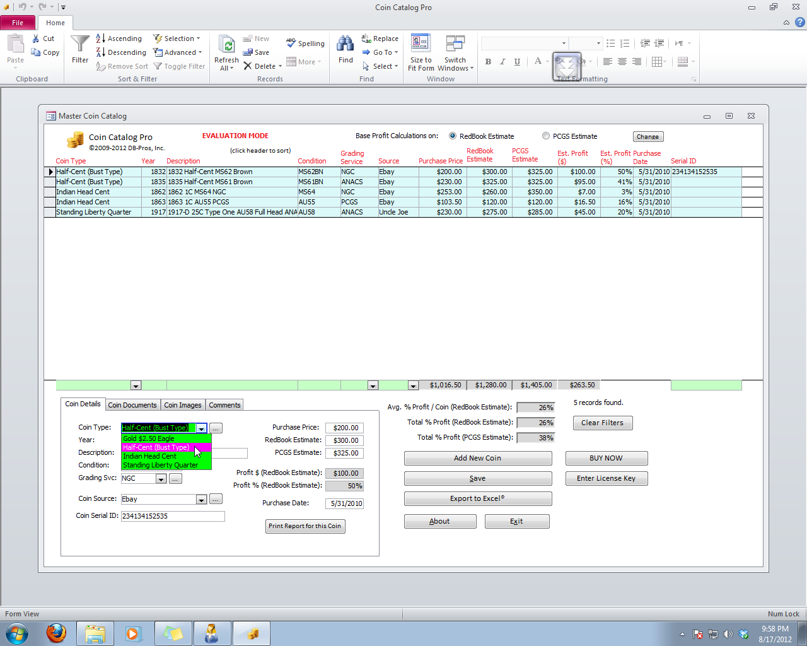The width and height of the screenshot is (807, 646).
Task: Open Windows Start menu
Action: click(16, 633)
